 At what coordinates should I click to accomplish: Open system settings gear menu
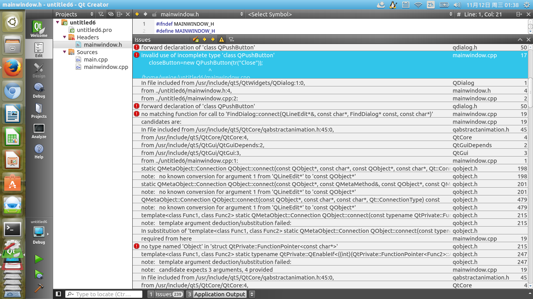(x=526, y=5)
